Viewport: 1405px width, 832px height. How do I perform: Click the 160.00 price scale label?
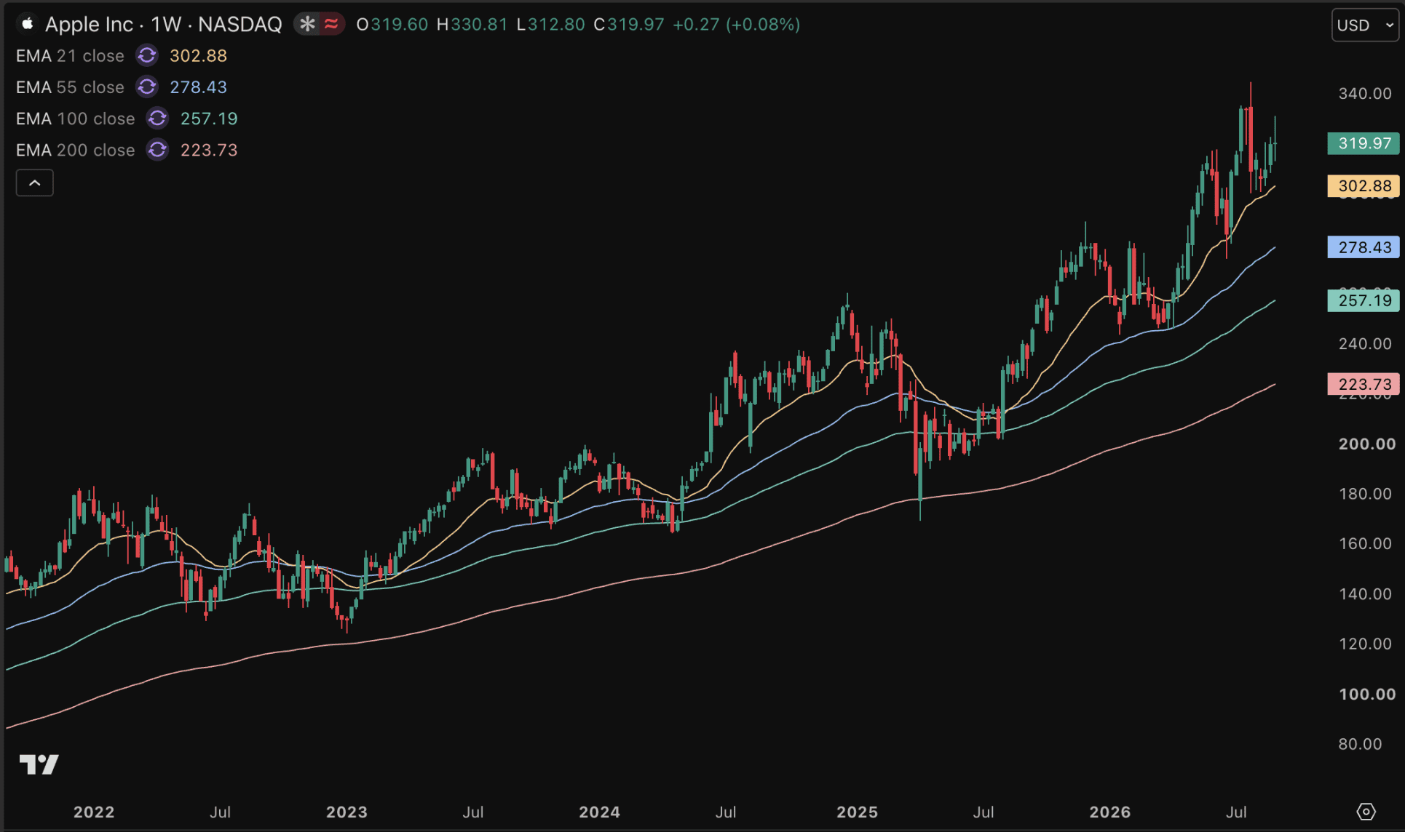click(x=1365, y=543)
